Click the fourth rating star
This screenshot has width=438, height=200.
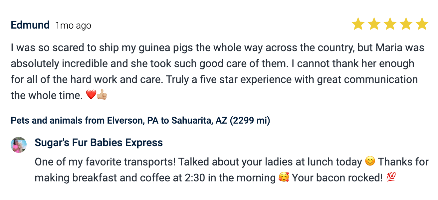pyautogui.click(x=406, y=24)
